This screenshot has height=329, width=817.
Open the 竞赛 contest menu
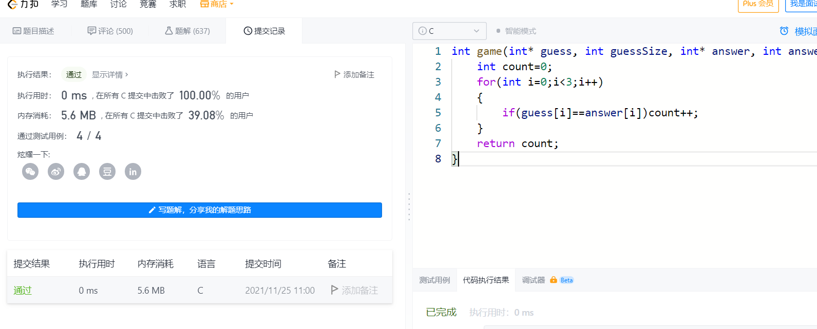point(148,4)
